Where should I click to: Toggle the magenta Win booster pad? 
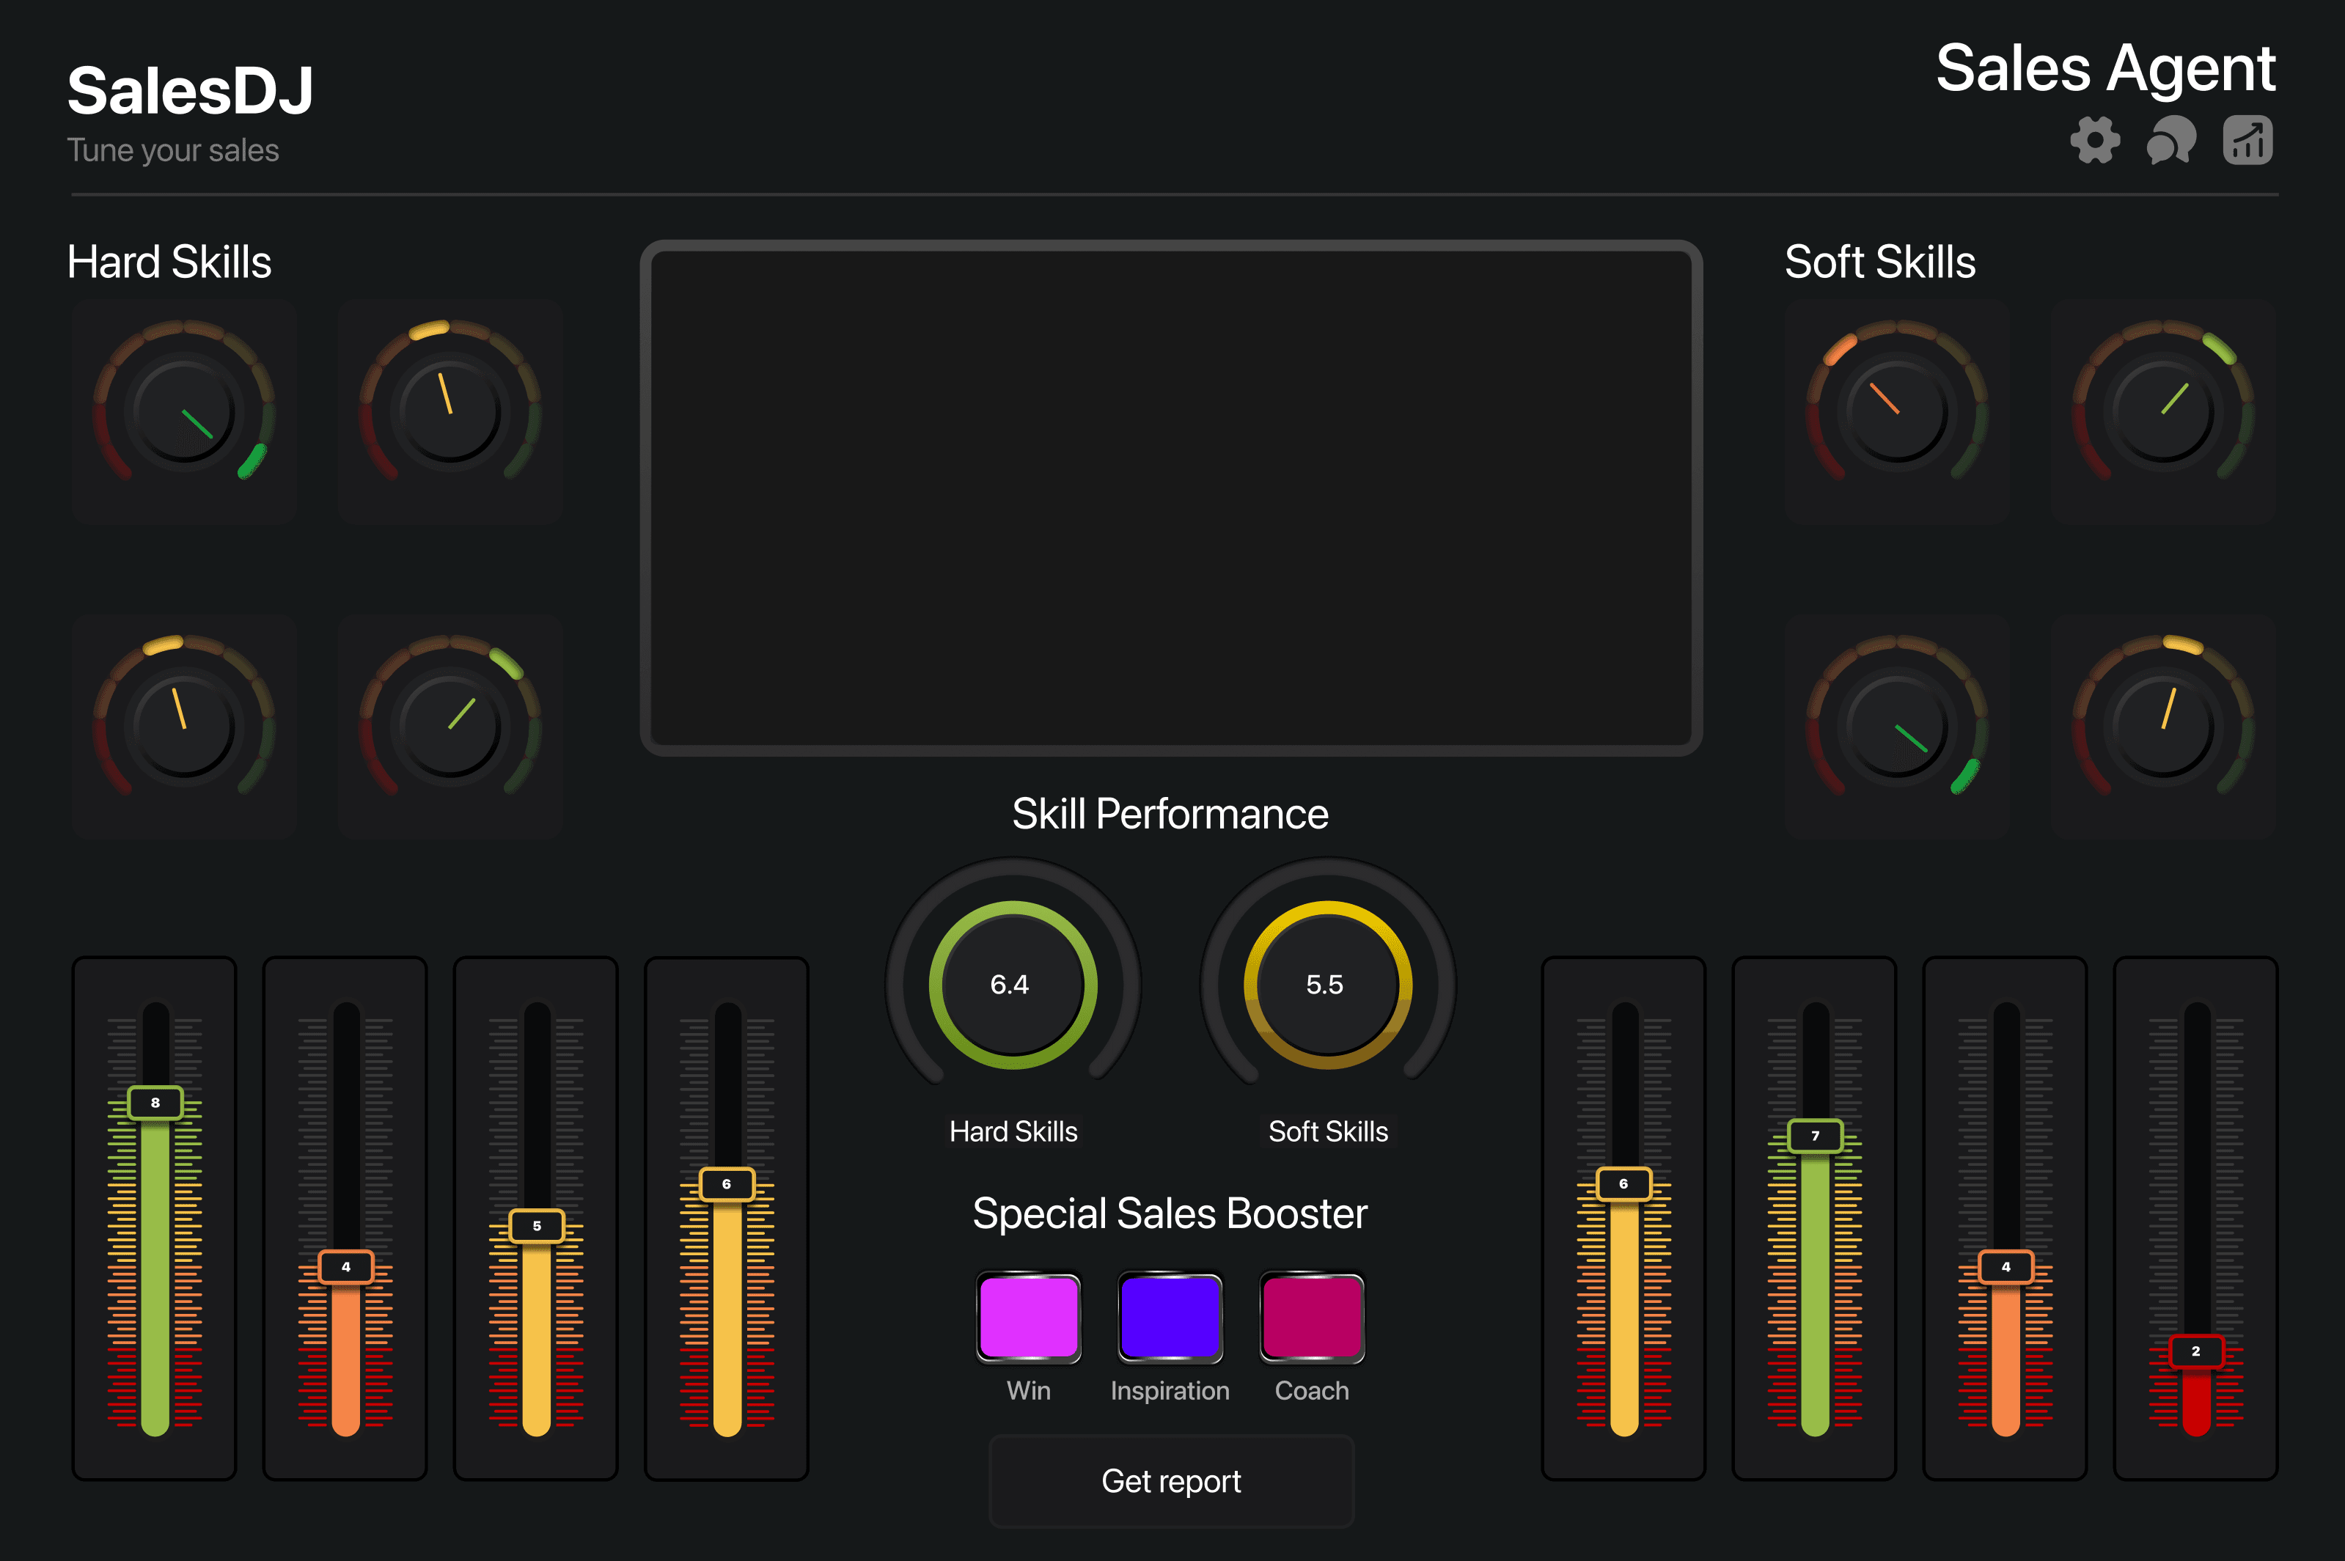(1028, 1317)
